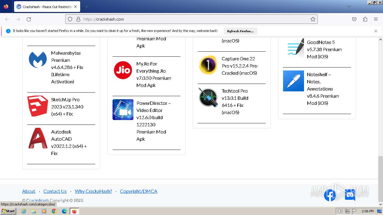Viewport: 383px width, 215px height.
Task: Open Why CracksHash? footer link
Action: 93,191
